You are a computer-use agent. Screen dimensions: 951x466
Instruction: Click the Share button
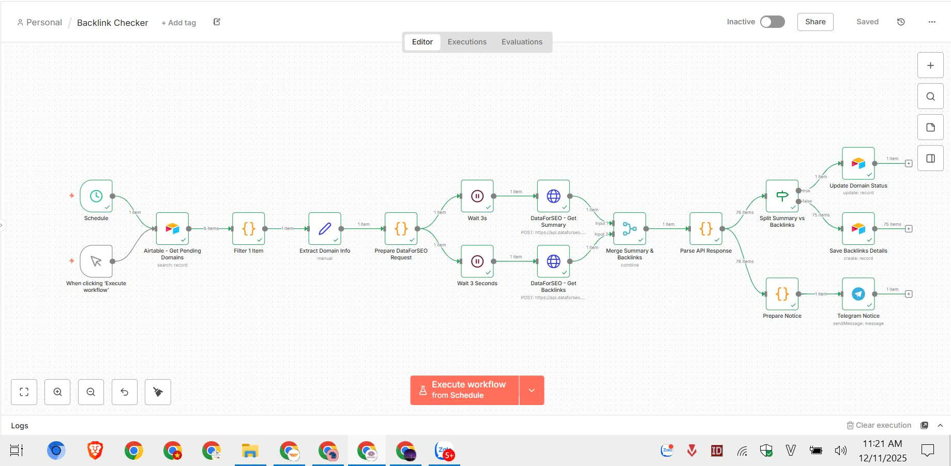pyautogui.click(x=815, y=22)
